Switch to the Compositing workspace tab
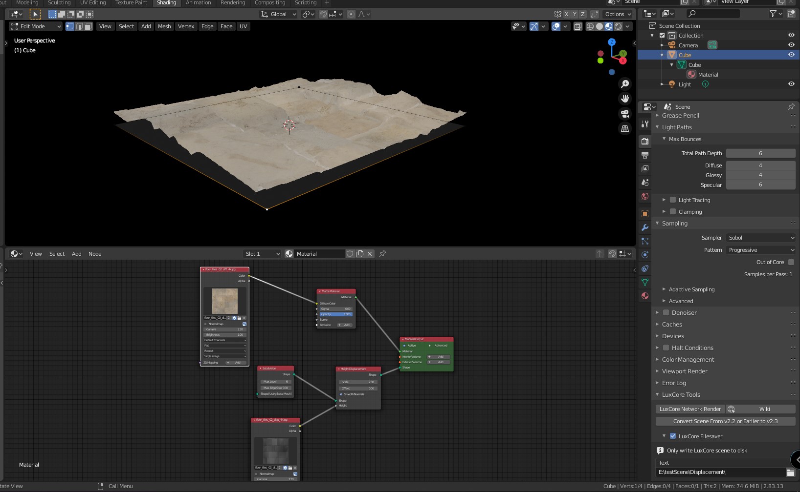Screen dimensions: 800x492 click(269, 3)
